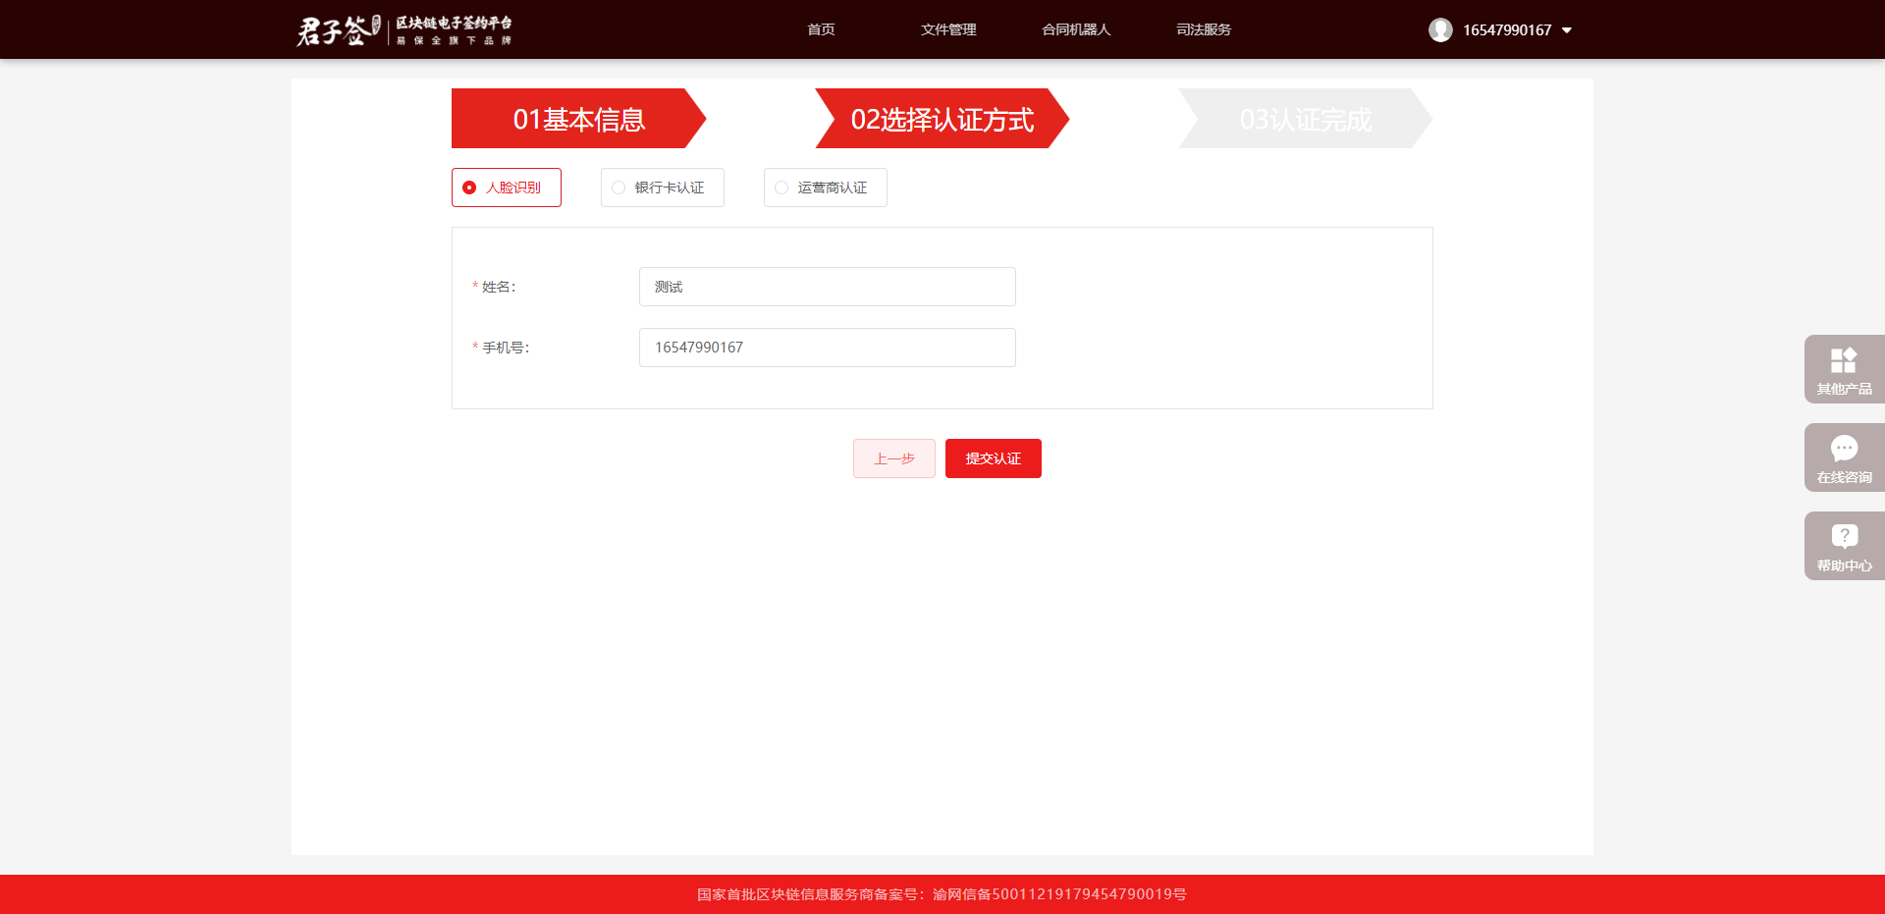1885x914 pixels.
Task: Expand account dropdown arrow beside phone number
Action: click(x=1567, y=30)
